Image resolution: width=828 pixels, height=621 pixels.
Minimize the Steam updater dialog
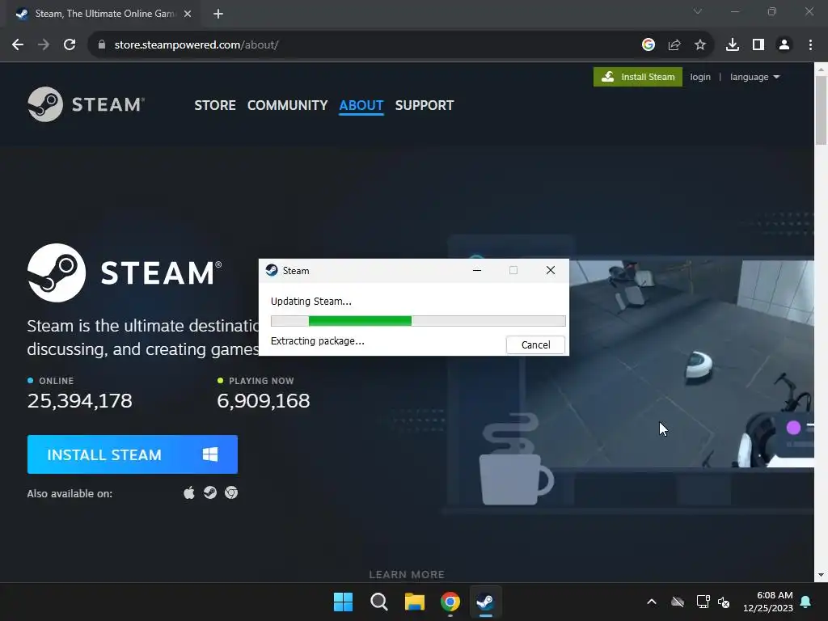(x=477, y=270)
